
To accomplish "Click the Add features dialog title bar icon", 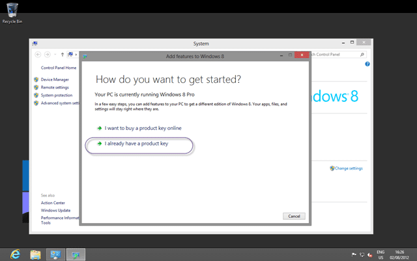I will pos(85,56).
